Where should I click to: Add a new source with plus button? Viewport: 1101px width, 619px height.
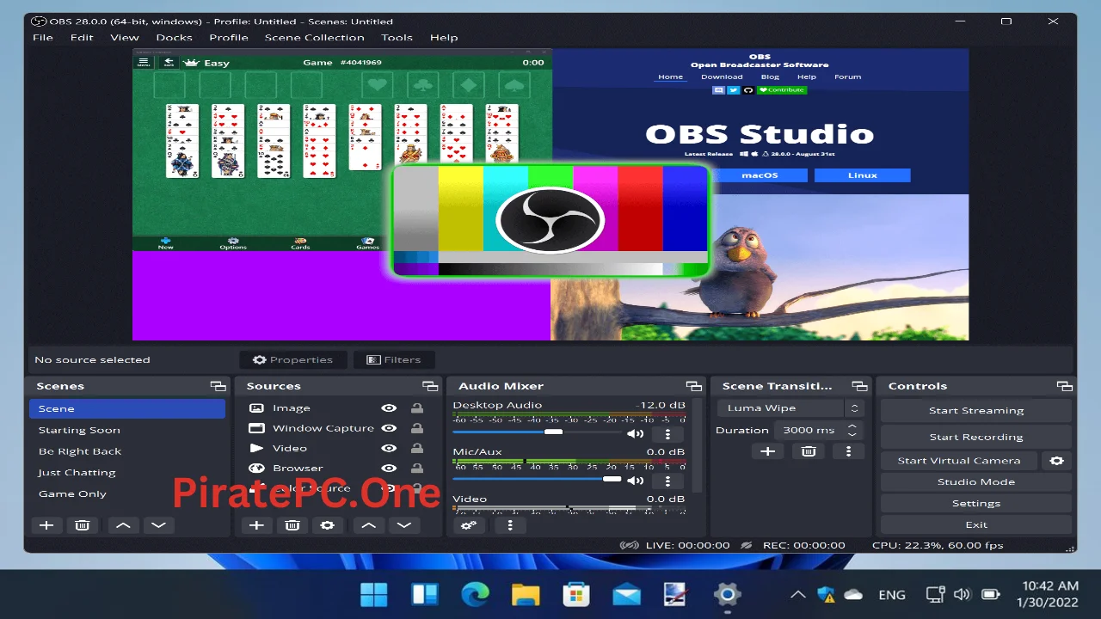click(x=256, y=525)
